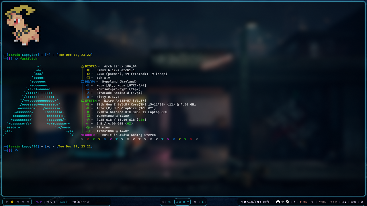Viewport: 367px width, 206px height.
Task: Click the battery 46% indicator
Action: 303,202
